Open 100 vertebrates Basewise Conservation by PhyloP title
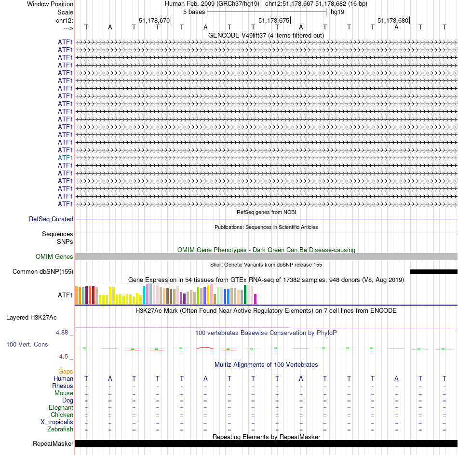This screenshot has height=455, width=458. pos(266,333)
